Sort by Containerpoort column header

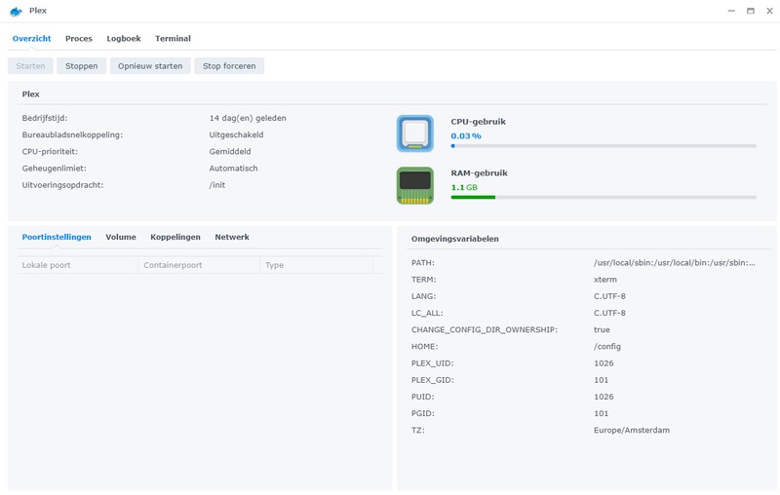(199, 265)
